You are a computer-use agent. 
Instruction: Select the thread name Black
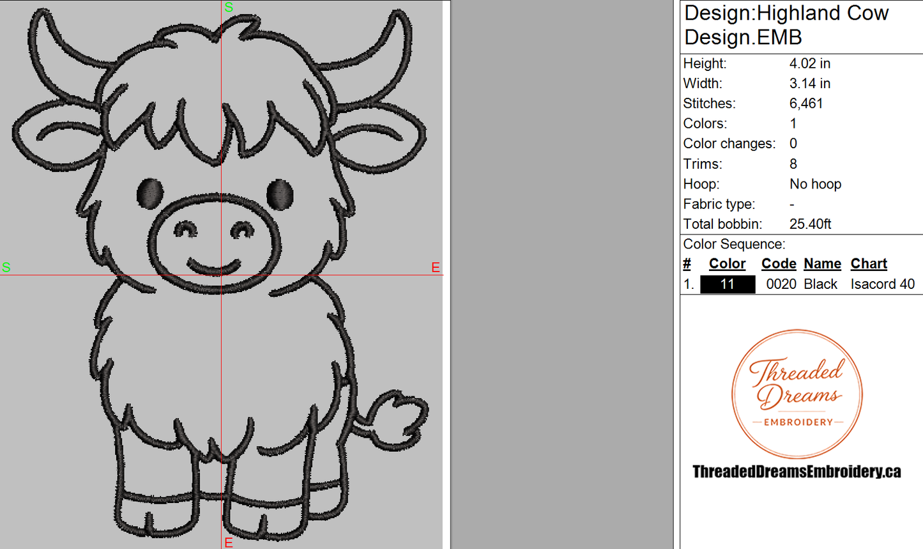[820, 284]
